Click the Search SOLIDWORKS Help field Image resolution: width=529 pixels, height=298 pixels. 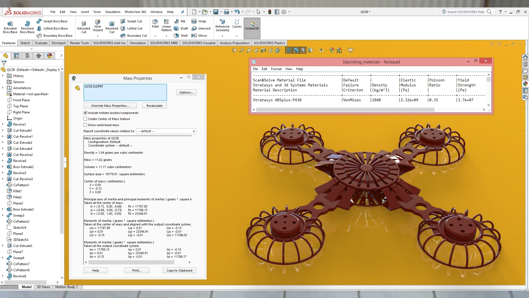[466, 12]
